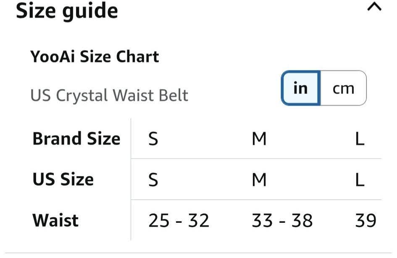
Task: Click the YooAi Size Chart title
Action: [x=95, y=57]
